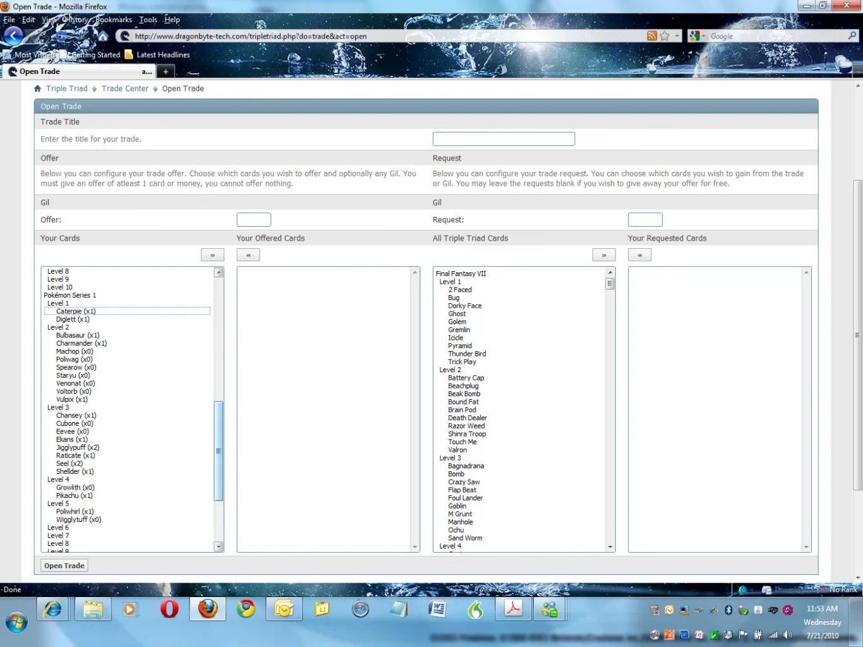
Task: Select Sand Worm in All Triple Triad Cards
Action: 465,538
